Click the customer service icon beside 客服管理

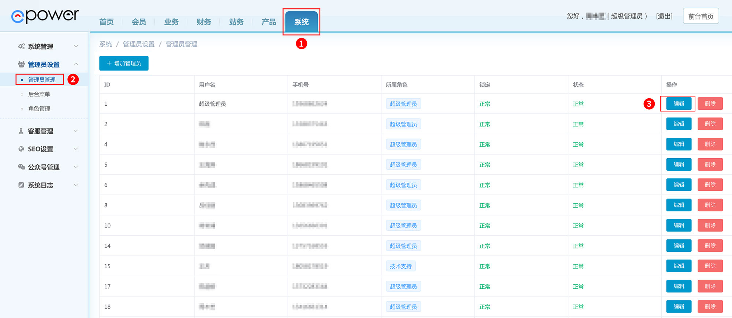(21, 131)
